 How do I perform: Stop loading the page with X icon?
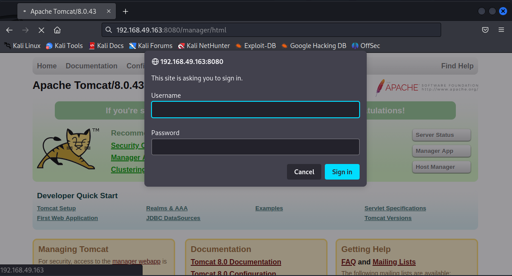tap(41, 30)
